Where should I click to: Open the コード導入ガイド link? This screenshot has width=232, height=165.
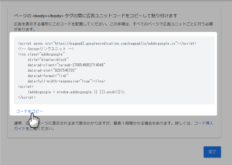pyautogui.click(x=203, y=123)
